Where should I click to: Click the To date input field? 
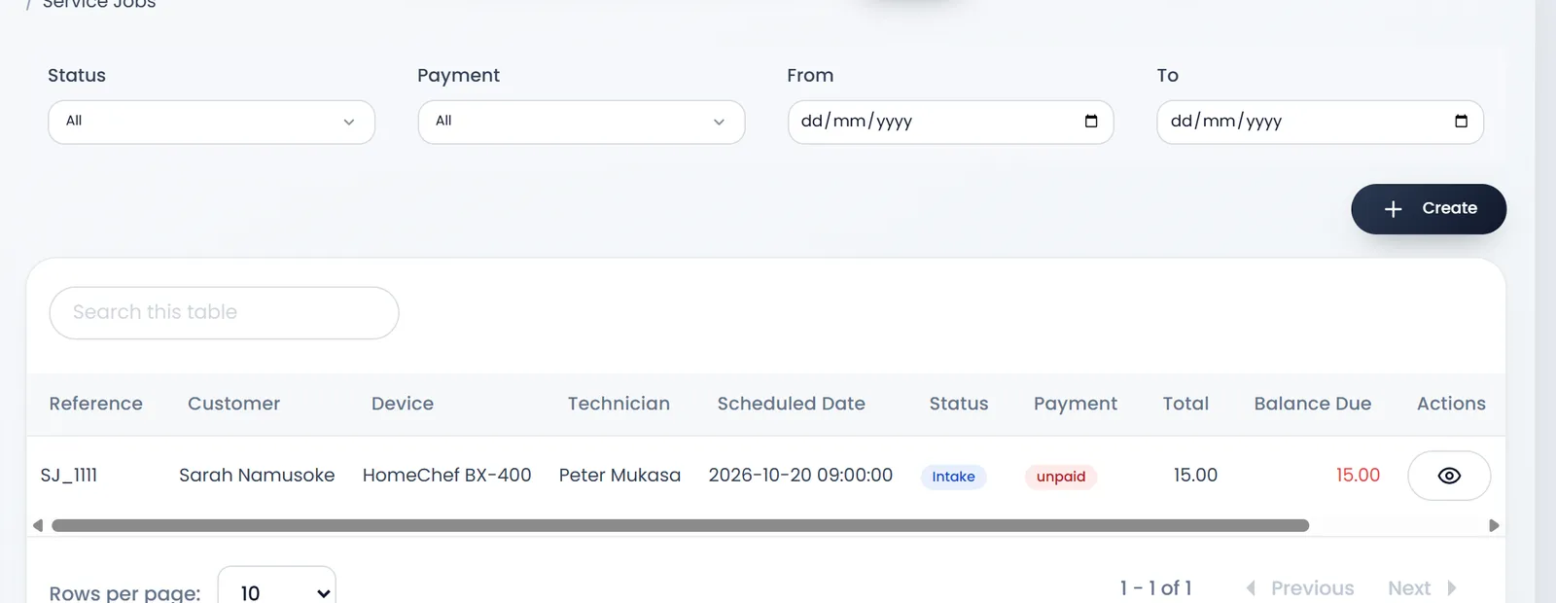[x=1320, y=122]
